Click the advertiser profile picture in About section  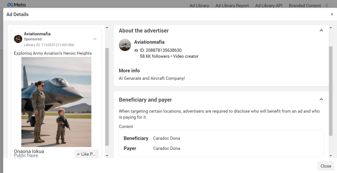point(125,45)
